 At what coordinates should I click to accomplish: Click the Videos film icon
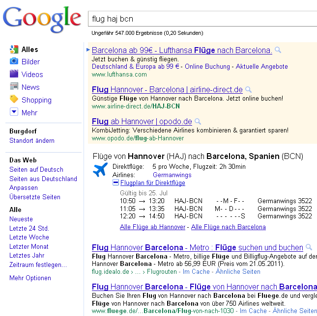pos(14,74)
